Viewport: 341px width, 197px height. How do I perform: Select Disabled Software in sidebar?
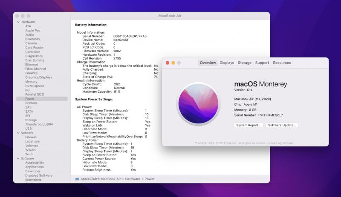39,175
